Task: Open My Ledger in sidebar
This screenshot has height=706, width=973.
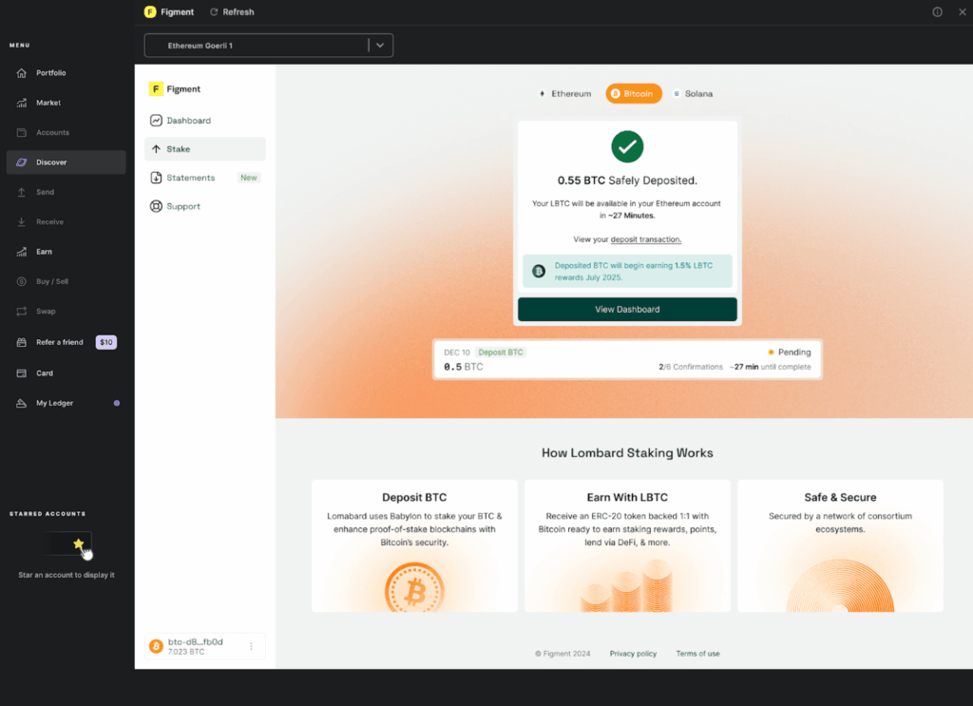Action: point(54,403)
